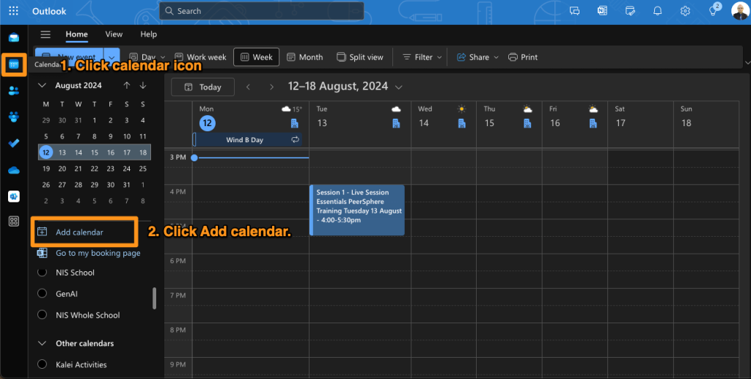Open the Viva app icon in rail
The width and height of the screenshot is (751, 379).
pos(14,196)
